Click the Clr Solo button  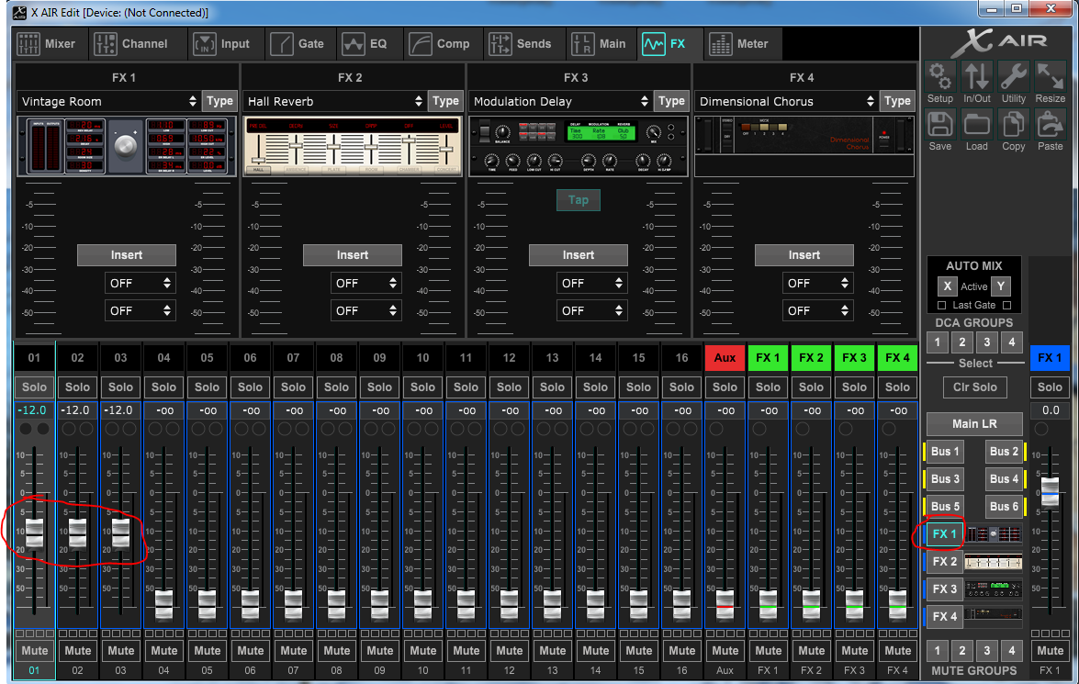[974, 387]
